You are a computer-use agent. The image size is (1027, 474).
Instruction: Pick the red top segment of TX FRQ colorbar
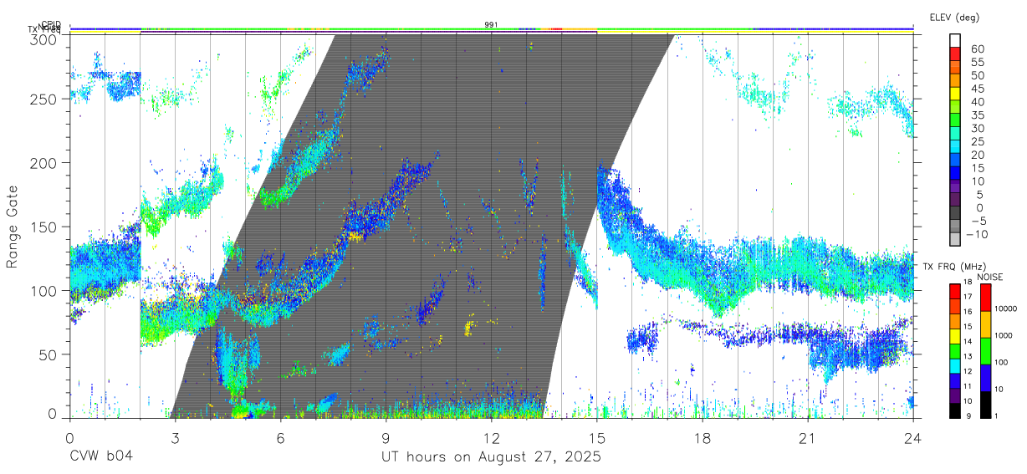click(x=955, y=291)
